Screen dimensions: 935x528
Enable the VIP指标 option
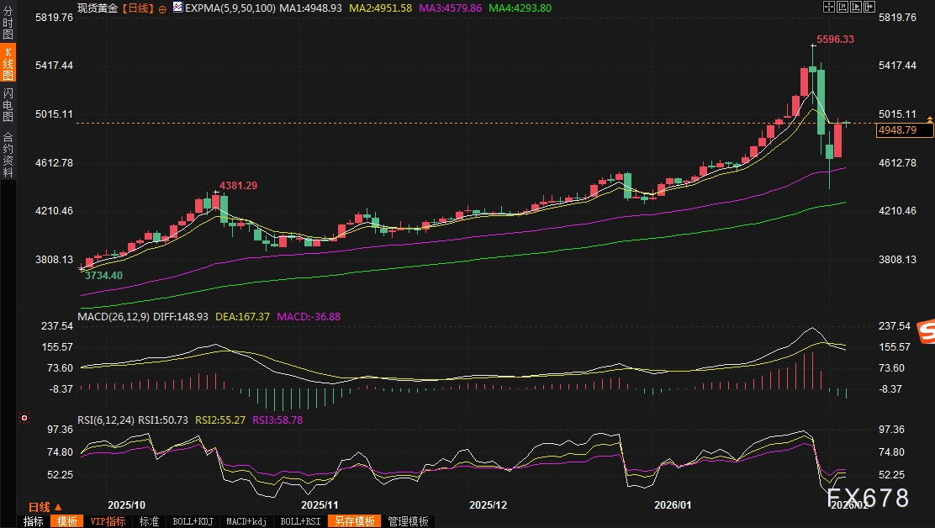click(108, 521)
